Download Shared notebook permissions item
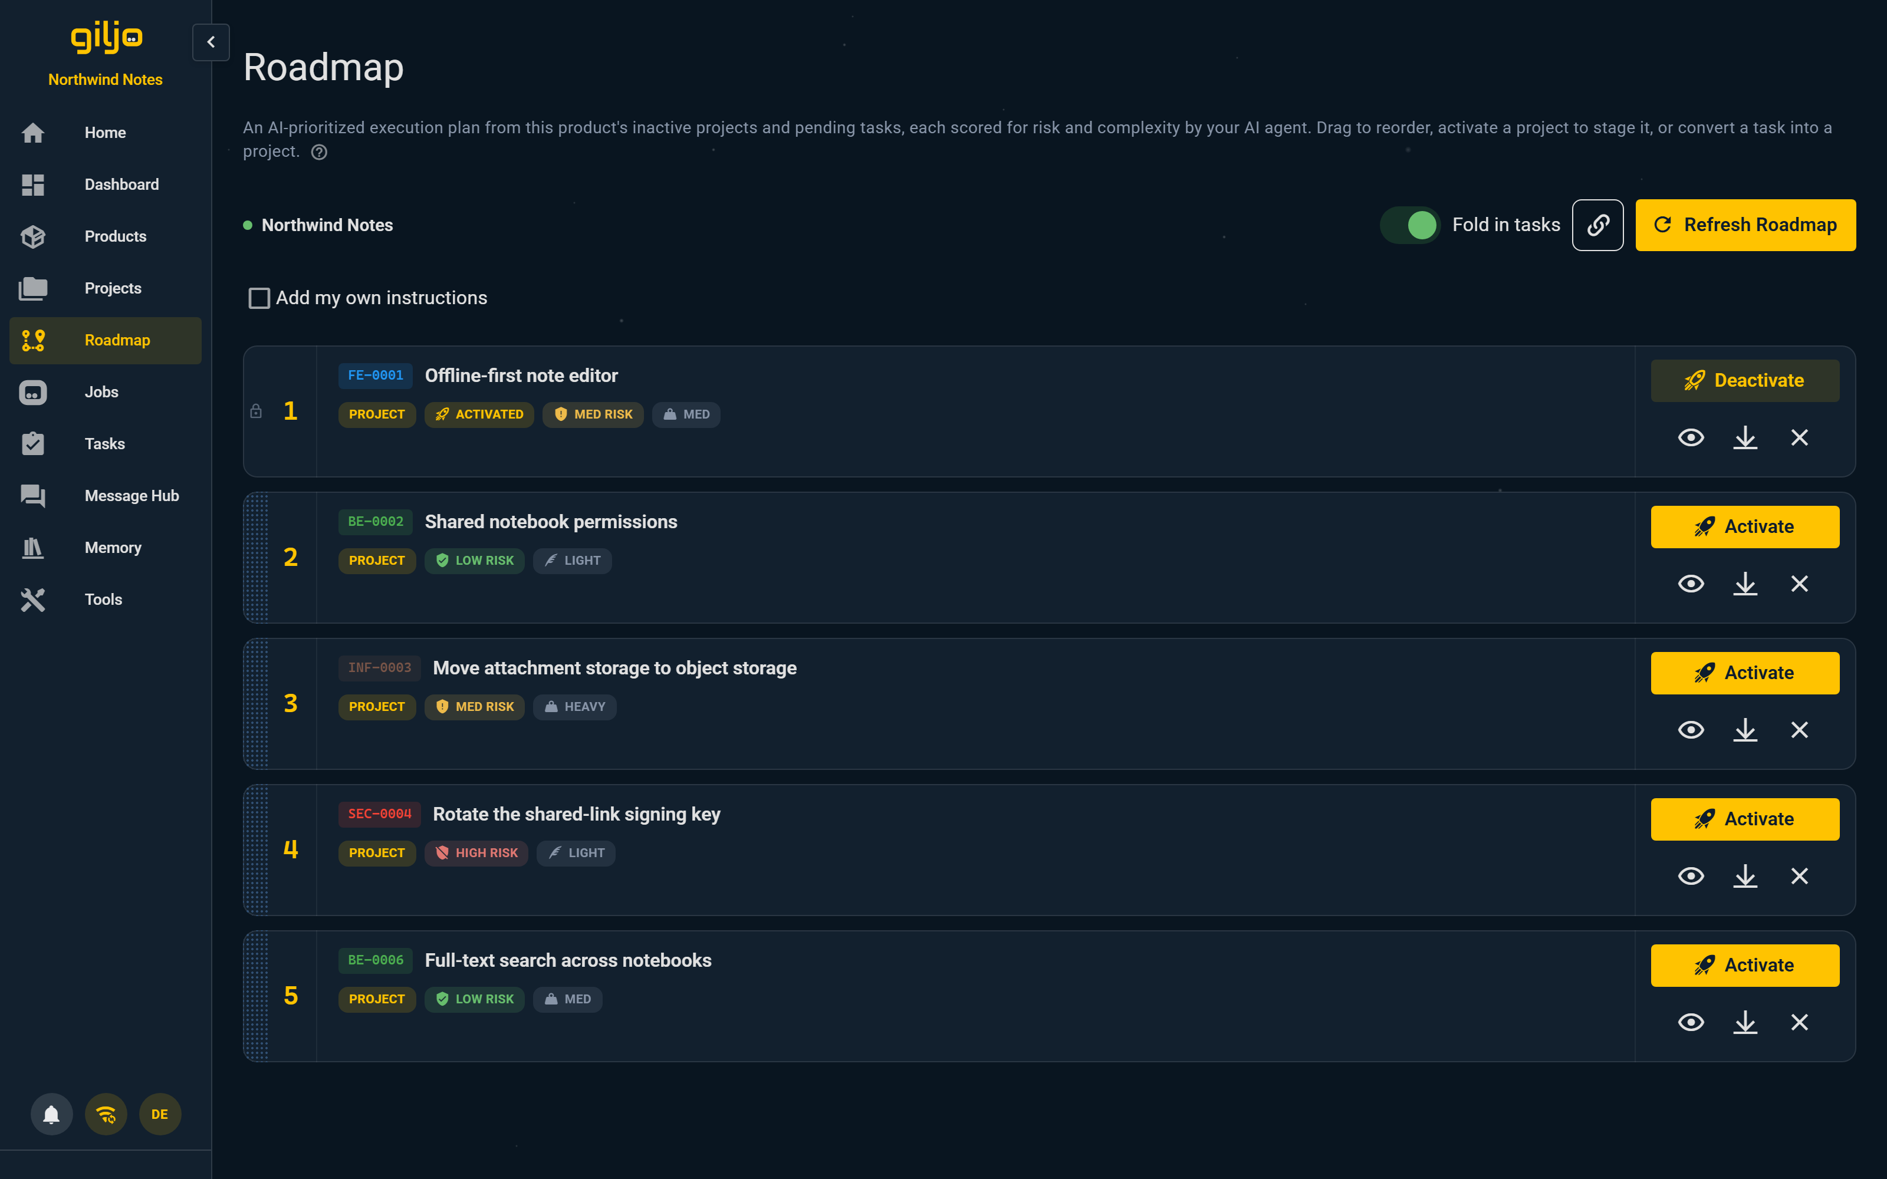Image resolution: width=1887 pixels, height=1179 pixels. (x=1745, y=584)
